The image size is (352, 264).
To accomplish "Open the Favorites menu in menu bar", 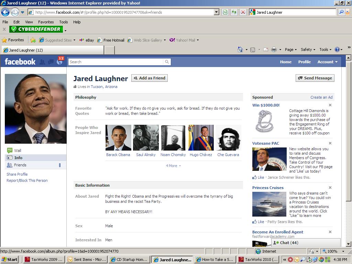I will coord(46,22).
